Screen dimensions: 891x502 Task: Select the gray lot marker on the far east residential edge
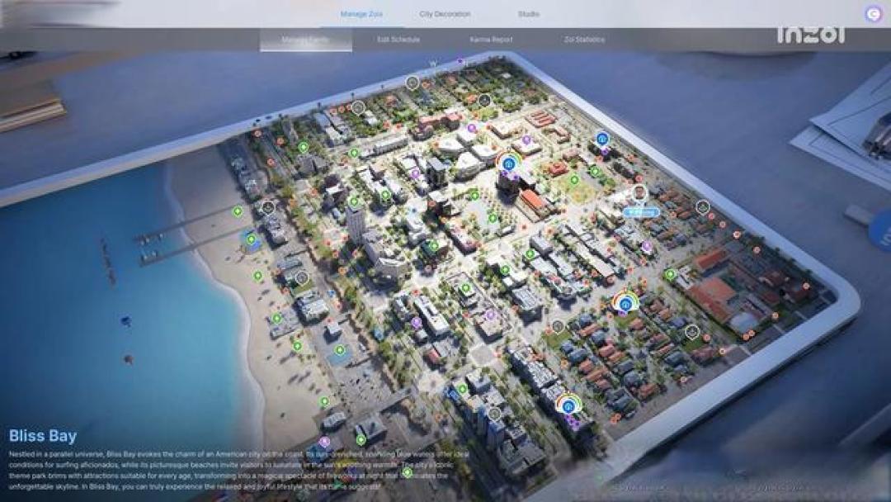click(x=703, y=207)
